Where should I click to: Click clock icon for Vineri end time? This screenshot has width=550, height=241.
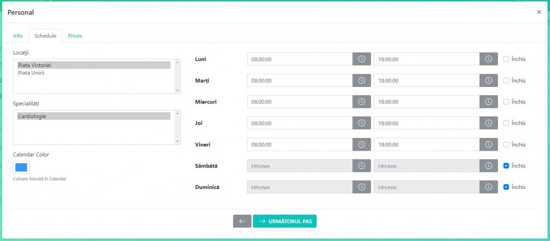coord(488,144)
